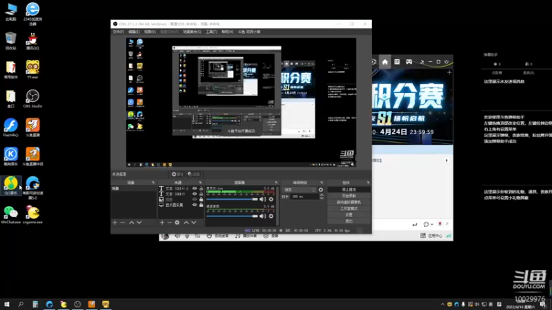Click the App Center icon at the Douyu window bottom
The height and width of the screenshot is (310, 552).
(x=423, y=236)
